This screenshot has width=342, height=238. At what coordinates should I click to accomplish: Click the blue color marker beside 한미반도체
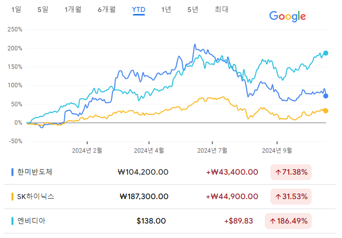tap(12, 172)
